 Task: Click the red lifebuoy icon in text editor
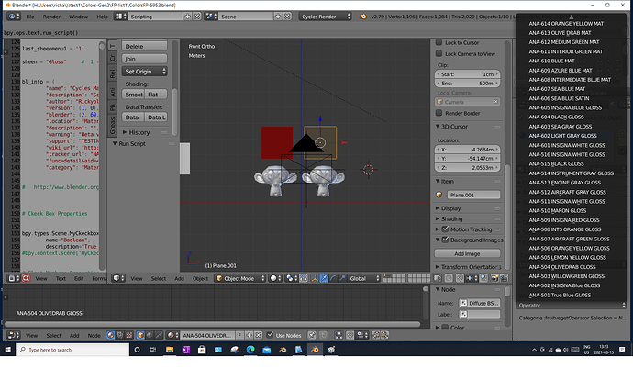click(x=26, y=278)
